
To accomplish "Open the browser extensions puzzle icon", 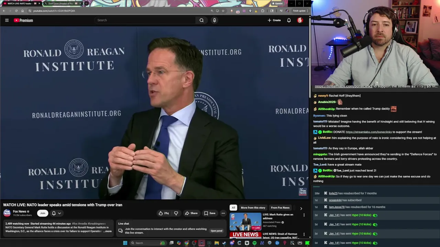I will click(x=263, y=11).
